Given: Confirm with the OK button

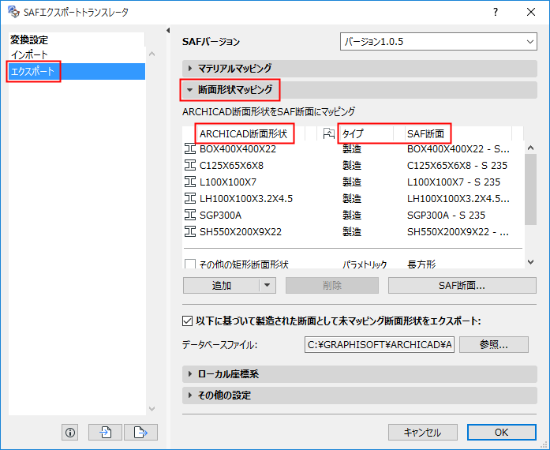Looking at the screenshot, I should [501, 432].
